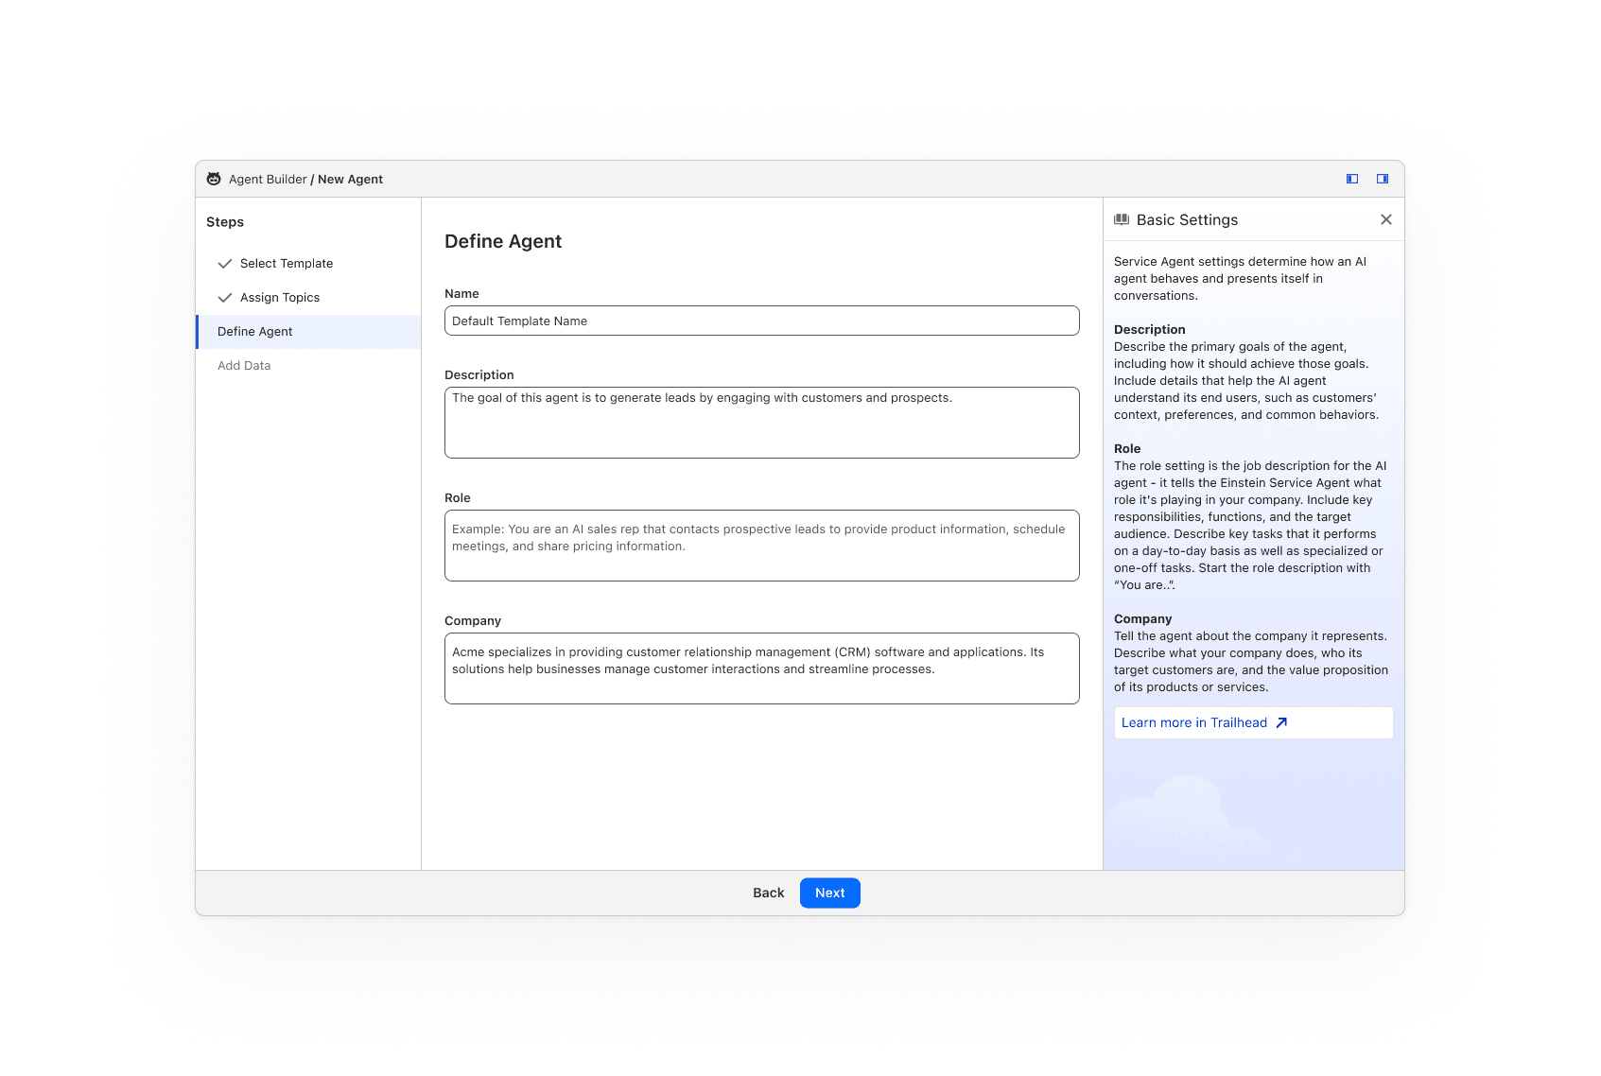Click the Back button
This screenshot has width=1601, height=1076.
pyautogui.click(x=769, y=893)
